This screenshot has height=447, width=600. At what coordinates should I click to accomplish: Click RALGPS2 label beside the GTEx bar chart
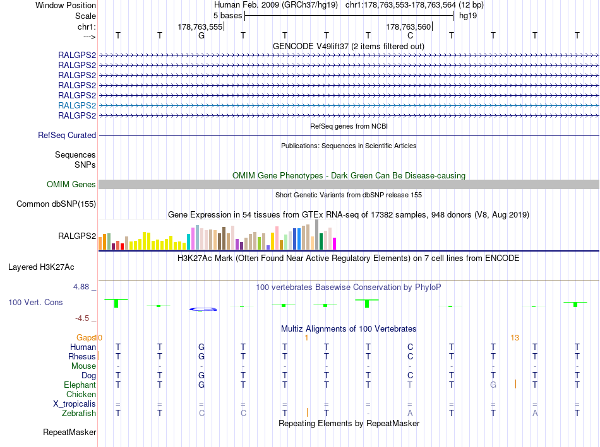pyautogui.click(x=77, y=236)
